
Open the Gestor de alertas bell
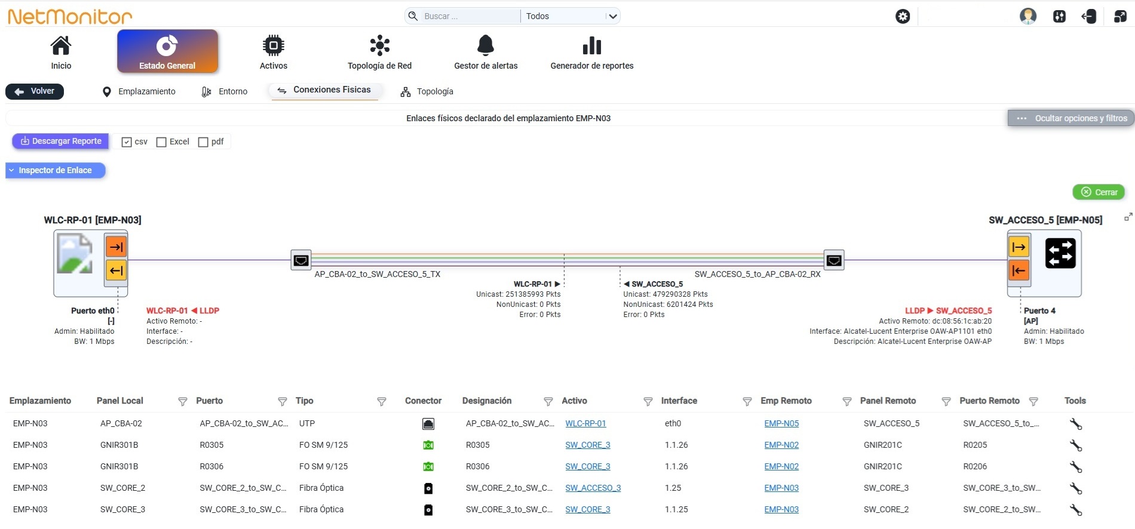(x=486, y=45)
